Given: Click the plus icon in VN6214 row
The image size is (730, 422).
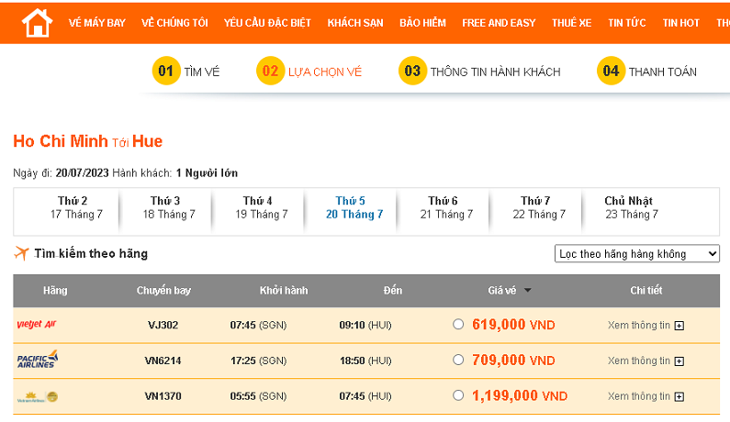Looking at the screenshot, I should tap(679, 361).
